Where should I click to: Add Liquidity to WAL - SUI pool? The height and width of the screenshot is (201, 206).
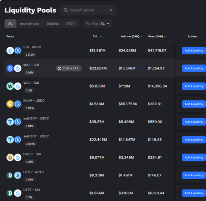coord(194,86)
